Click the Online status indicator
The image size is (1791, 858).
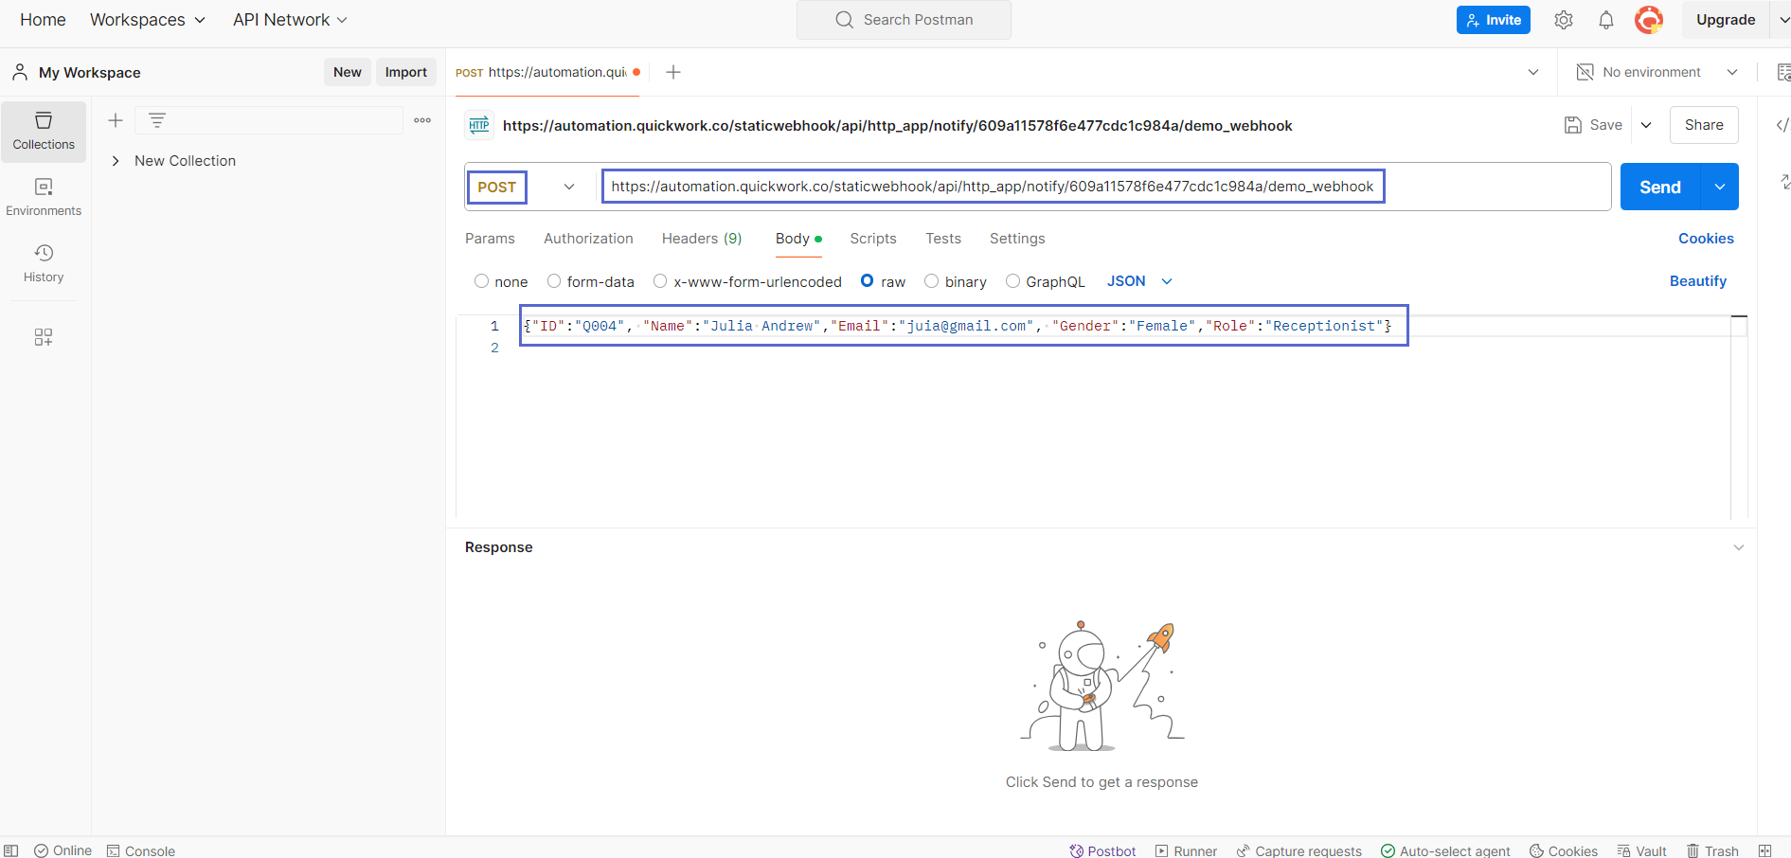pos(63,850)
